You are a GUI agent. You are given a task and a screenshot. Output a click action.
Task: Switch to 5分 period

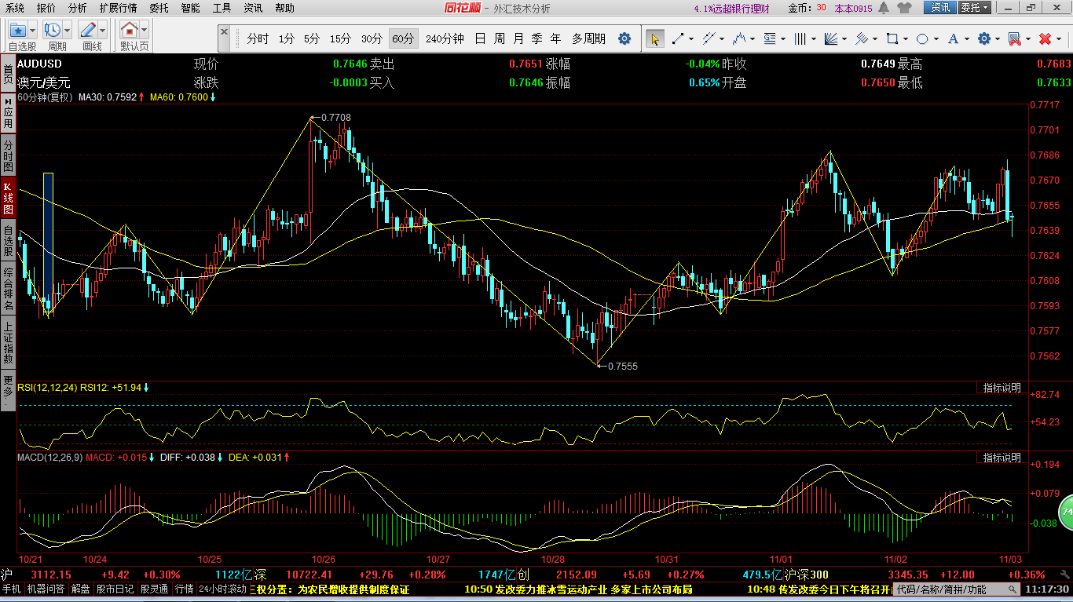312,38
